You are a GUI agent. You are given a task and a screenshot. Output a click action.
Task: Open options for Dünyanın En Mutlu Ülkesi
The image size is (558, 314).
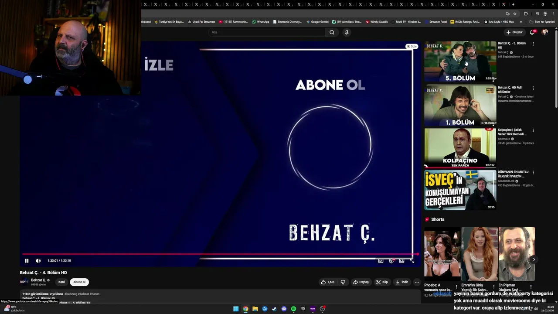(533, 173)
